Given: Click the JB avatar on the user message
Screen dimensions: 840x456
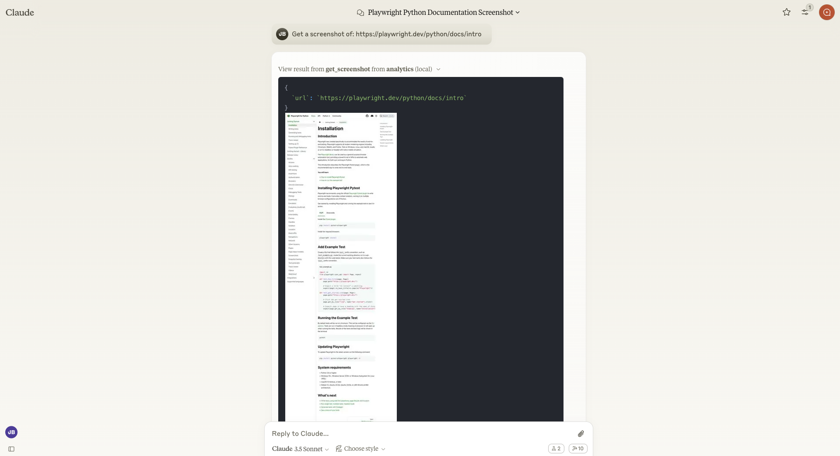Looking at the screenshot, I should 282,34.
